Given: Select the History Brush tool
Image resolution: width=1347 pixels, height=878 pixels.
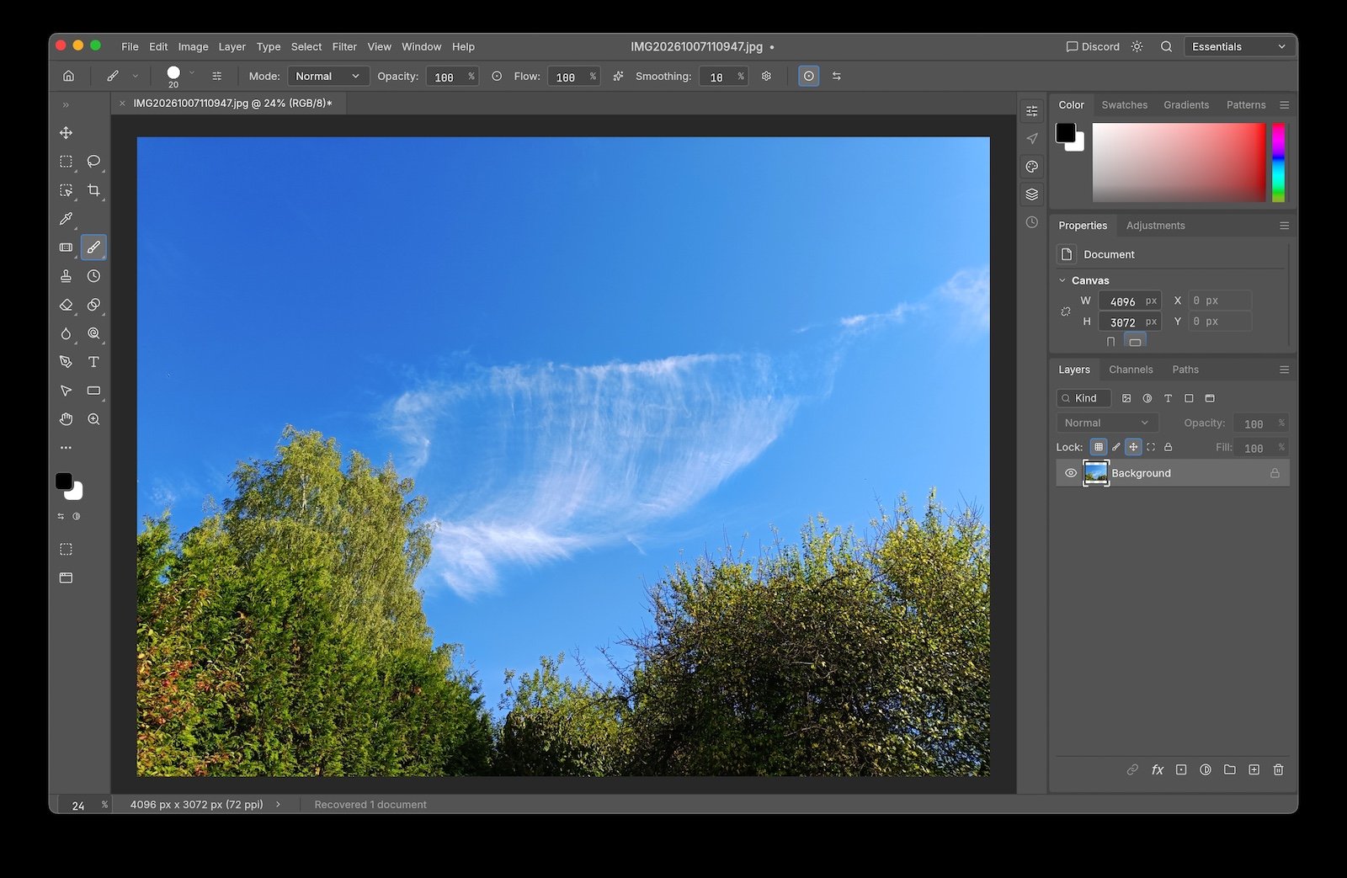Looking at the screenshot, I should (x=93, y=276).
